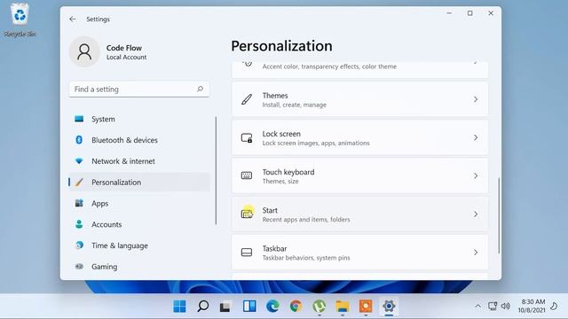Select Gaming in the sidebar
Screen dimensions: 568x319
tap(139, 267)
